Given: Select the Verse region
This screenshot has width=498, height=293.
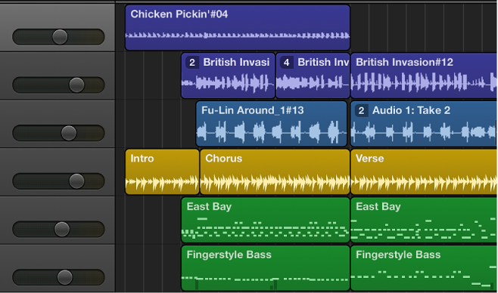Looking at the screenshot, I should [x=424, y=172].
